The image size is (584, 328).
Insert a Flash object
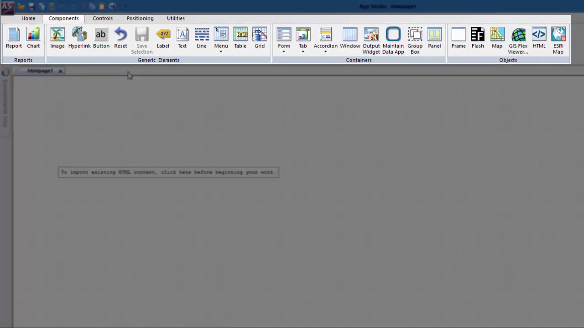click(x=478, y=38)
